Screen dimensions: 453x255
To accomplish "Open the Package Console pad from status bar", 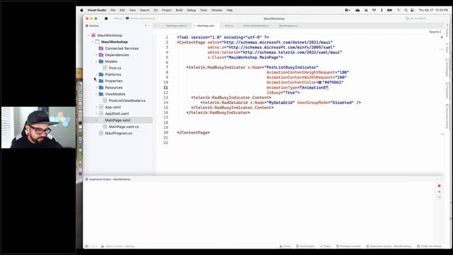I will coord(348,246).
